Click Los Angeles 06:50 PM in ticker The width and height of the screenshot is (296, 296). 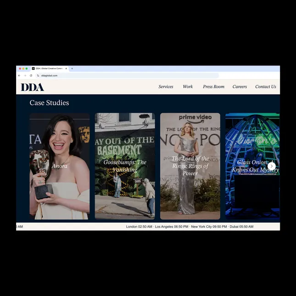(x=172, y=227)
